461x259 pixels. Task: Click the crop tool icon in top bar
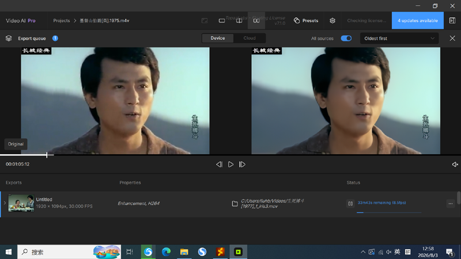205,21
